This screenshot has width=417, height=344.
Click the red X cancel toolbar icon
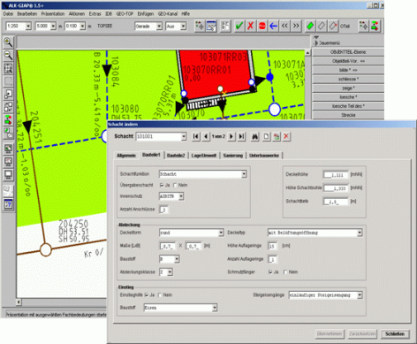coord(251,26)
